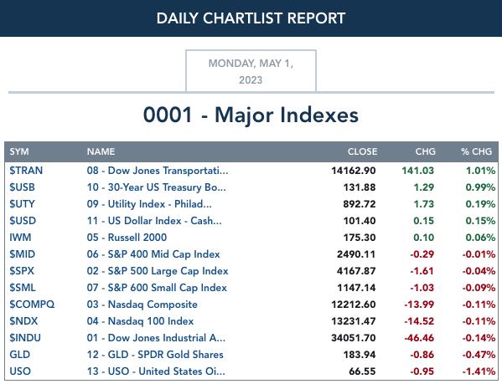Sort by the % CHG column header
Image resolution: width=502 pixels, height=384 pixels.
[476, 151]
